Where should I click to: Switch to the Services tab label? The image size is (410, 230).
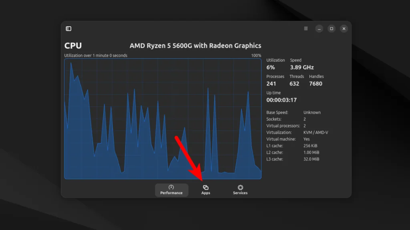[x=240, y=193]
